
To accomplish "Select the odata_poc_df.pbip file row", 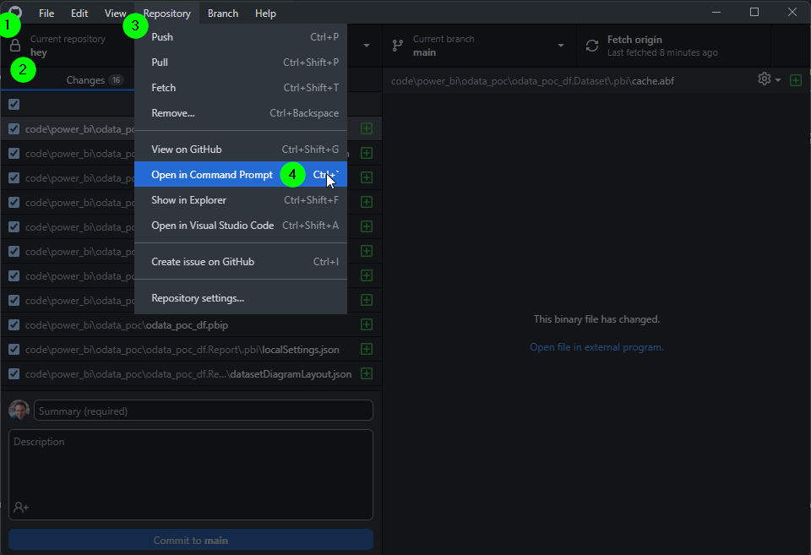I will tap(191, 325).
